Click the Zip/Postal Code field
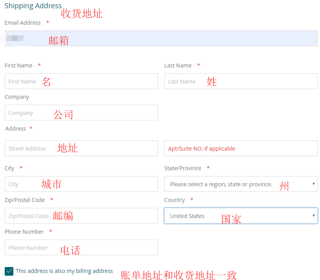The width and height of the screenshot is (320, 280). tap(81, 216)
